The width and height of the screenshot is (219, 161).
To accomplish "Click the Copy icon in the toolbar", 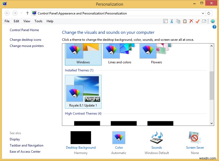I will [x=178, y=21].
